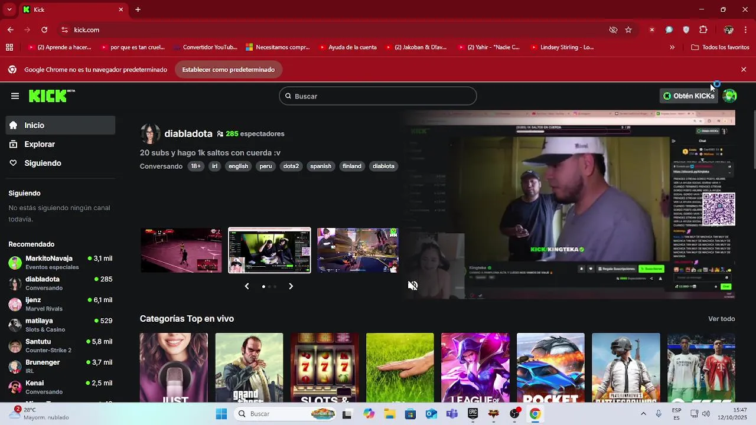Select the diablota tag
This screenshot has width=756, height=425.
click(x=383, y=166)
